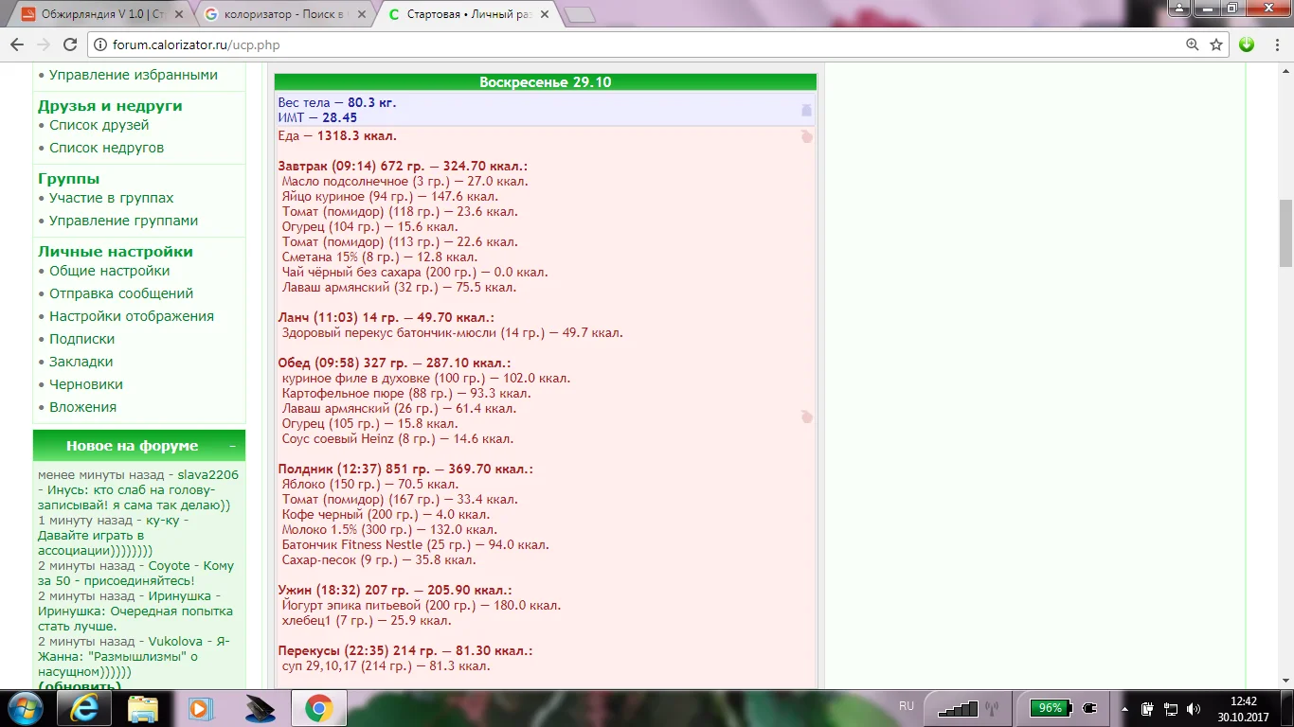Switch to Chrome on the taskbar
This screenshot has width=1294, height=727.
click(317, 708)
